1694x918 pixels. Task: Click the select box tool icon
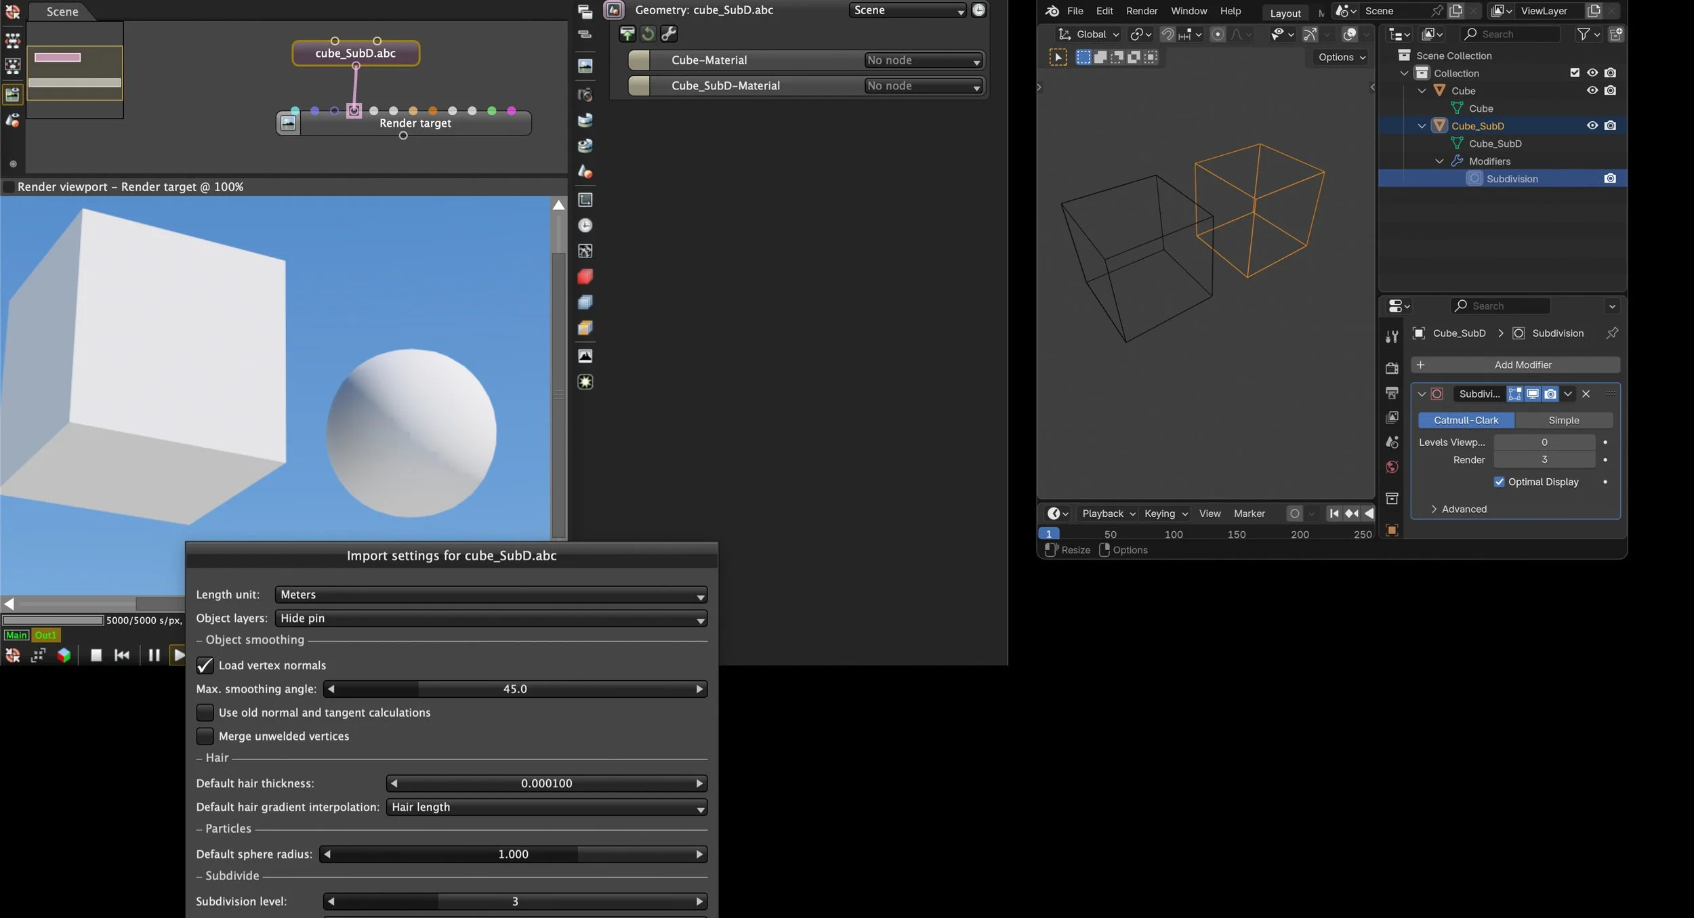1058,58
